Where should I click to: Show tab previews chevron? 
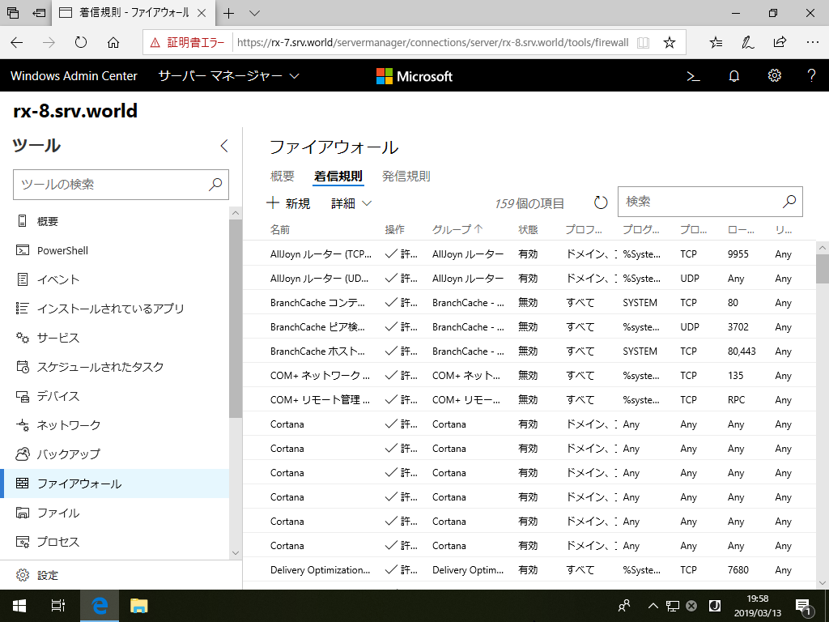pos(254,14)
